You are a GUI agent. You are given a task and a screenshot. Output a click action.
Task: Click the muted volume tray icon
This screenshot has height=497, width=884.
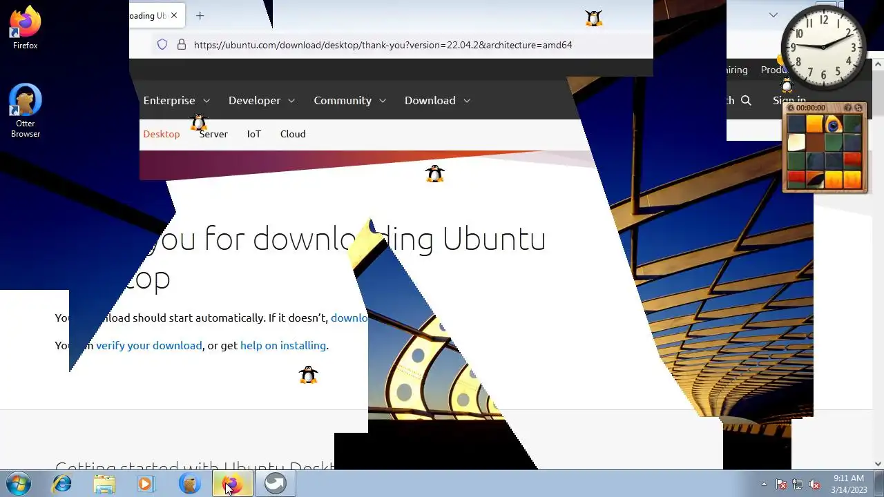click(814, 484)
